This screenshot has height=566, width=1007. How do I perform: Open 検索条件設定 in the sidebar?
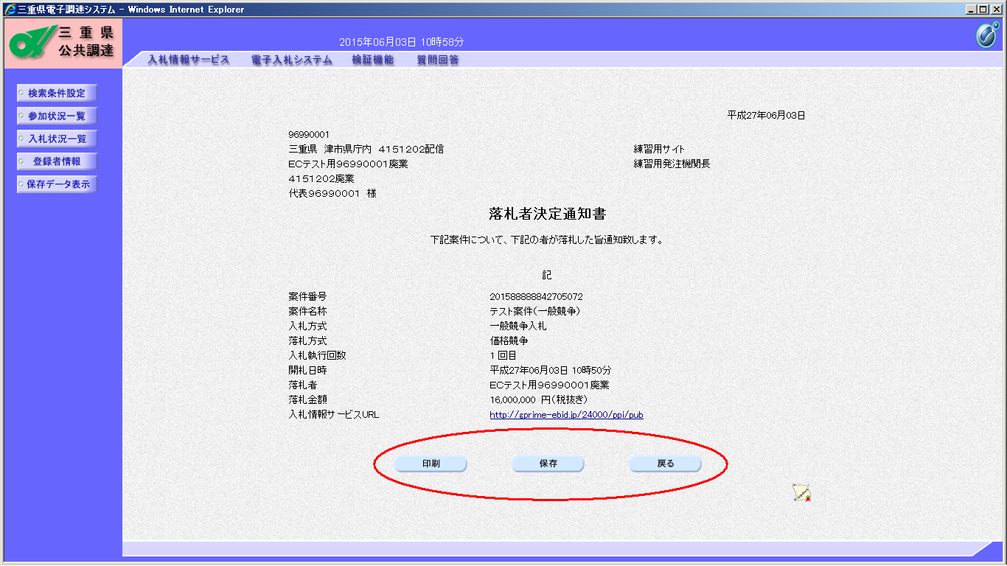57,94
